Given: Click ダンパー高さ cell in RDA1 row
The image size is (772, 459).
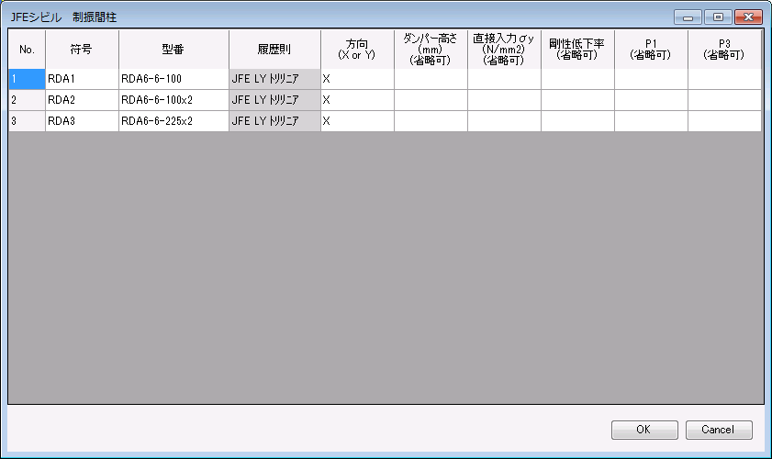Looking at the screenshot, I should [431, 79].
